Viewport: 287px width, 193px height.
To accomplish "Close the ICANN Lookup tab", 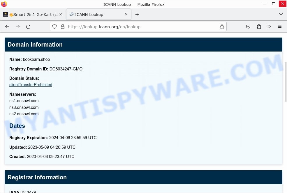I will tap(126, 14).
